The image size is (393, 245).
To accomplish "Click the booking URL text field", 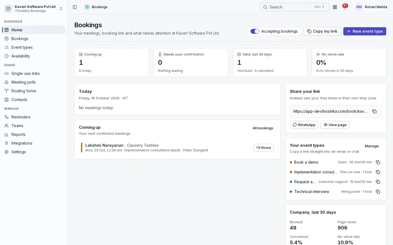I will click(x=331, y=111).
